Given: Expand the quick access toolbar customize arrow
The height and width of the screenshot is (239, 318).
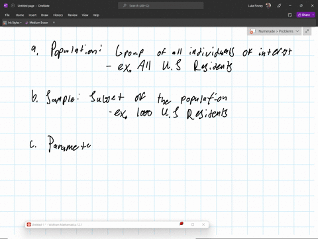Looking at the screenshot, I should (x=54, y=23).
